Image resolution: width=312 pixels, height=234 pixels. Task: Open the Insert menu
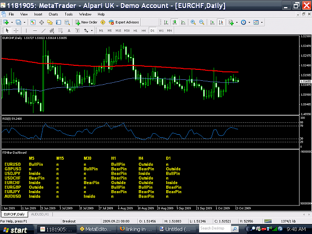[38, 14]
